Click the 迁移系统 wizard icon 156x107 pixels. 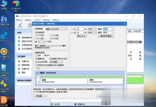click(19, 45)
